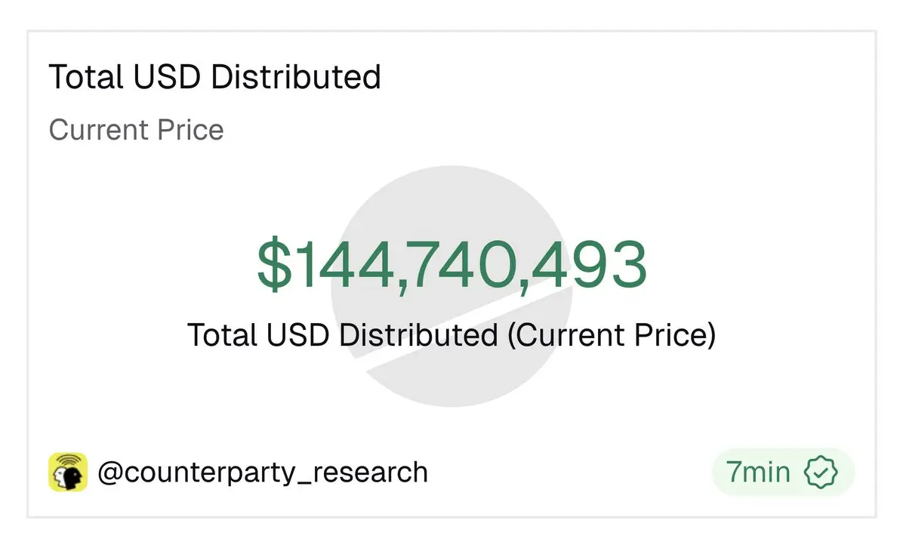The width and height of the screenshot is (906, 545).
Task: Click (Current Price) in the center caption
Action: (611, 335)
